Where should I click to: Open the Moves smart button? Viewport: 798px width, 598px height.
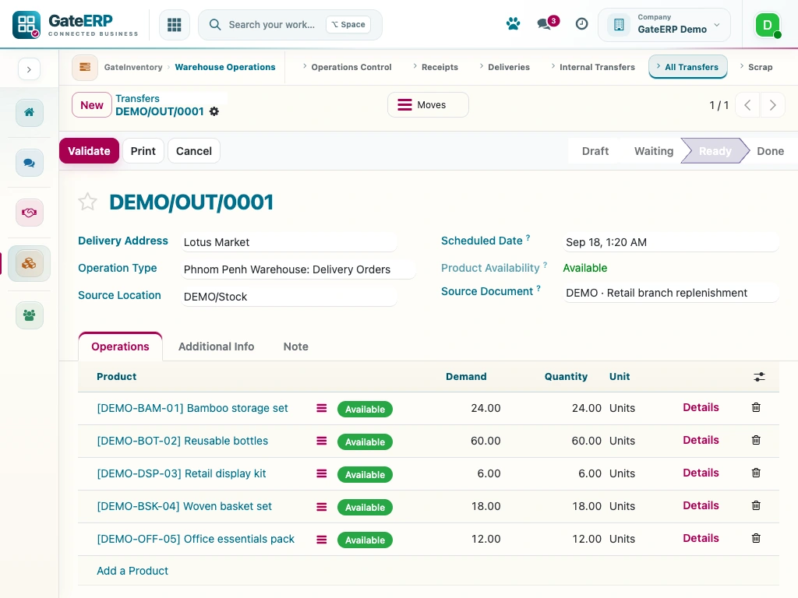click(x=428, y=105)
